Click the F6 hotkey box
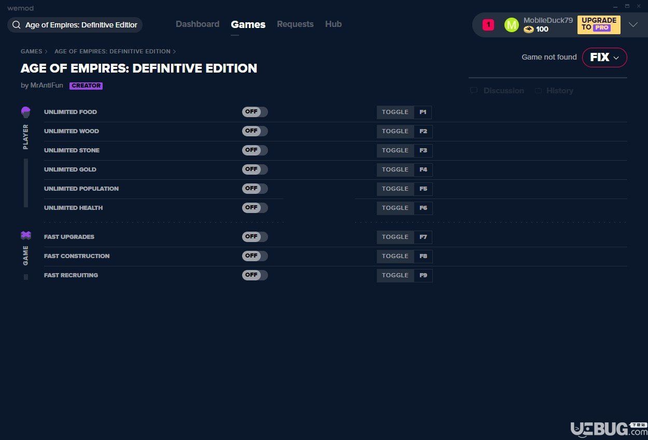 (x=423, y=208)
